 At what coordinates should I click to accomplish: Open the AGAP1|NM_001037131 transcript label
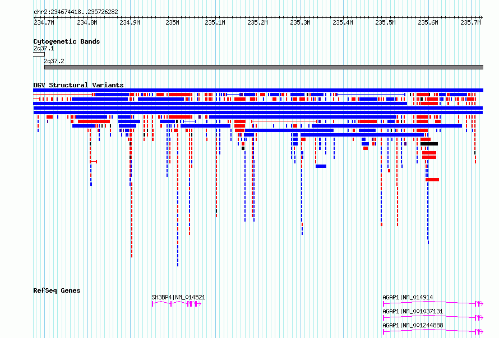tap(413, 311)
